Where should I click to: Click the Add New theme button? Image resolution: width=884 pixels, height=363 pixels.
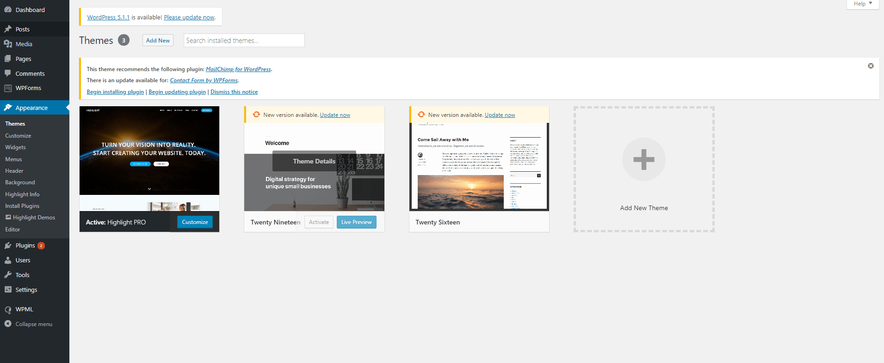pyautogui.click(x=158, y=41)
